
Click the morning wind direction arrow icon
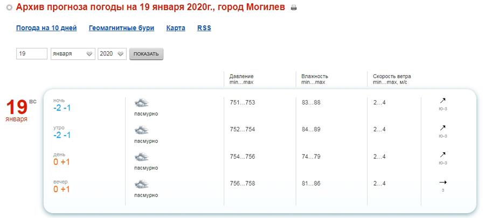tap(443, 128)
